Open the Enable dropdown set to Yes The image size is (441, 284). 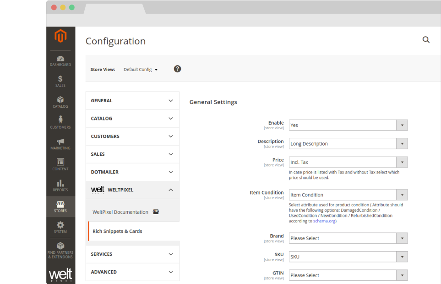click(x=348, y=125)
